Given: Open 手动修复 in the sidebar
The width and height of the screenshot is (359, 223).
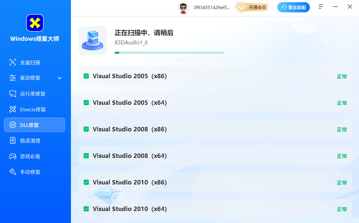Looking at the screenshot, I should 35,172.
